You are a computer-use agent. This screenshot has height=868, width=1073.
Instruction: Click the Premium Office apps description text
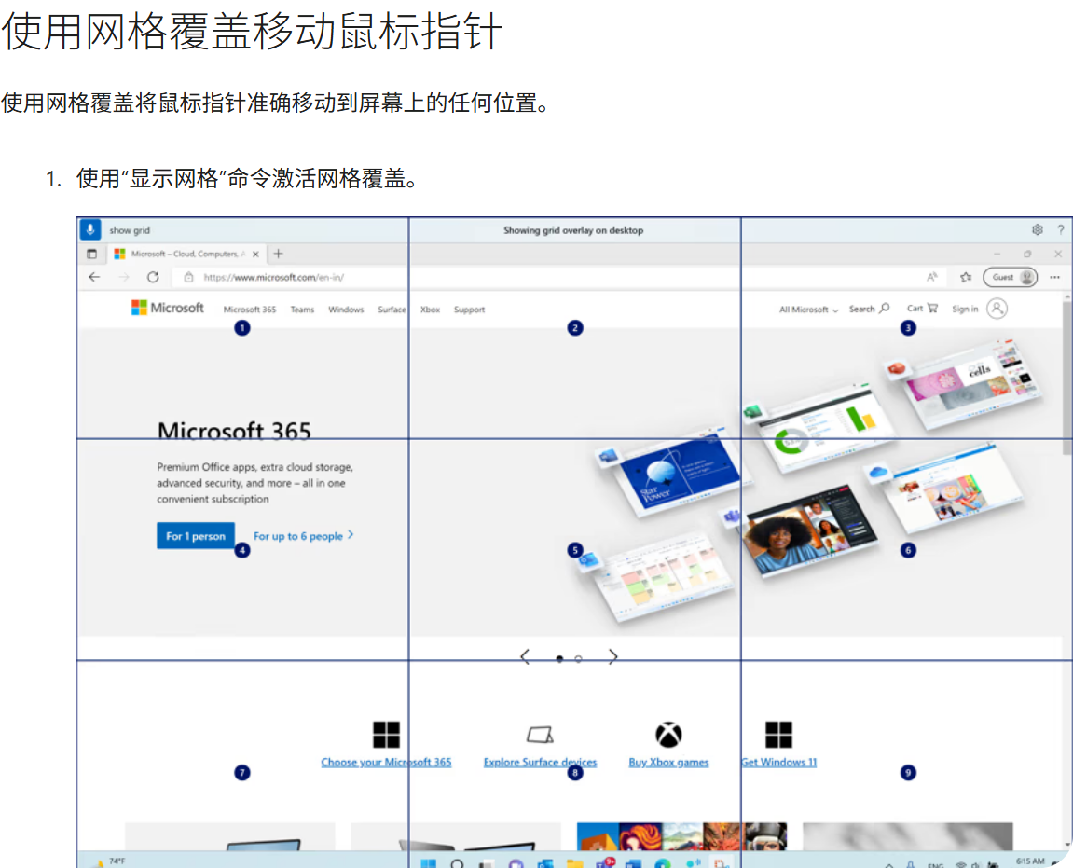click(254, 483)
